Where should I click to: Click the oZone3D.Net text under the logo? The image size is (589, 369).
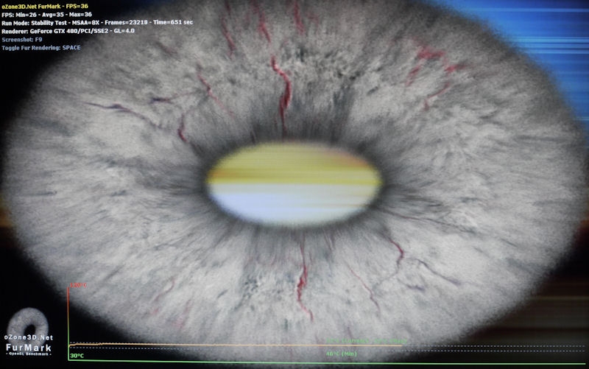tap(29, 337)
